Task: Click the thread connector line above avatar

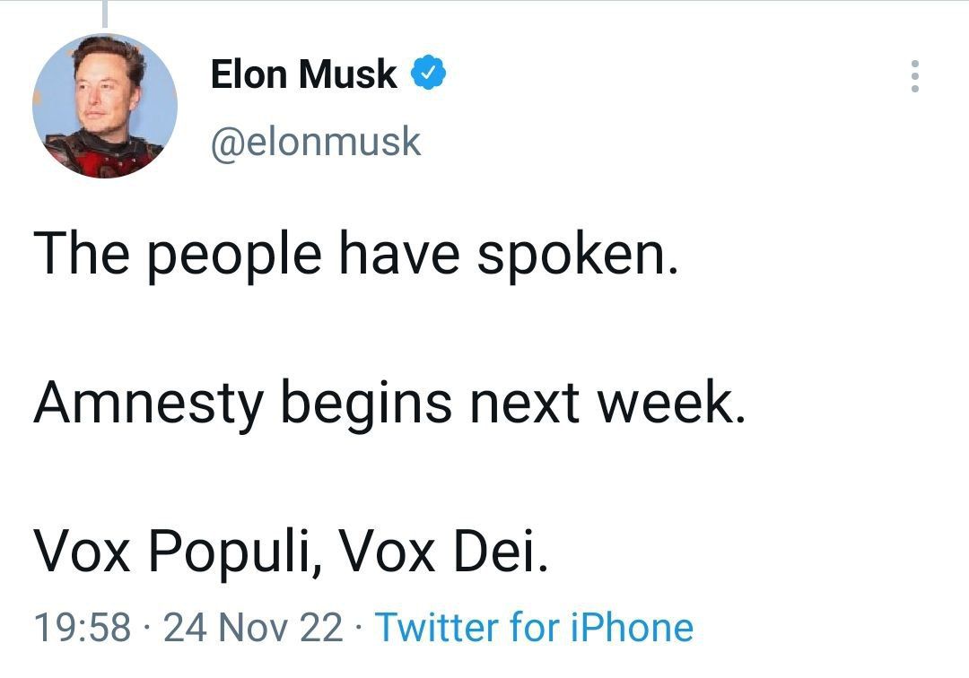Action: 105,13
